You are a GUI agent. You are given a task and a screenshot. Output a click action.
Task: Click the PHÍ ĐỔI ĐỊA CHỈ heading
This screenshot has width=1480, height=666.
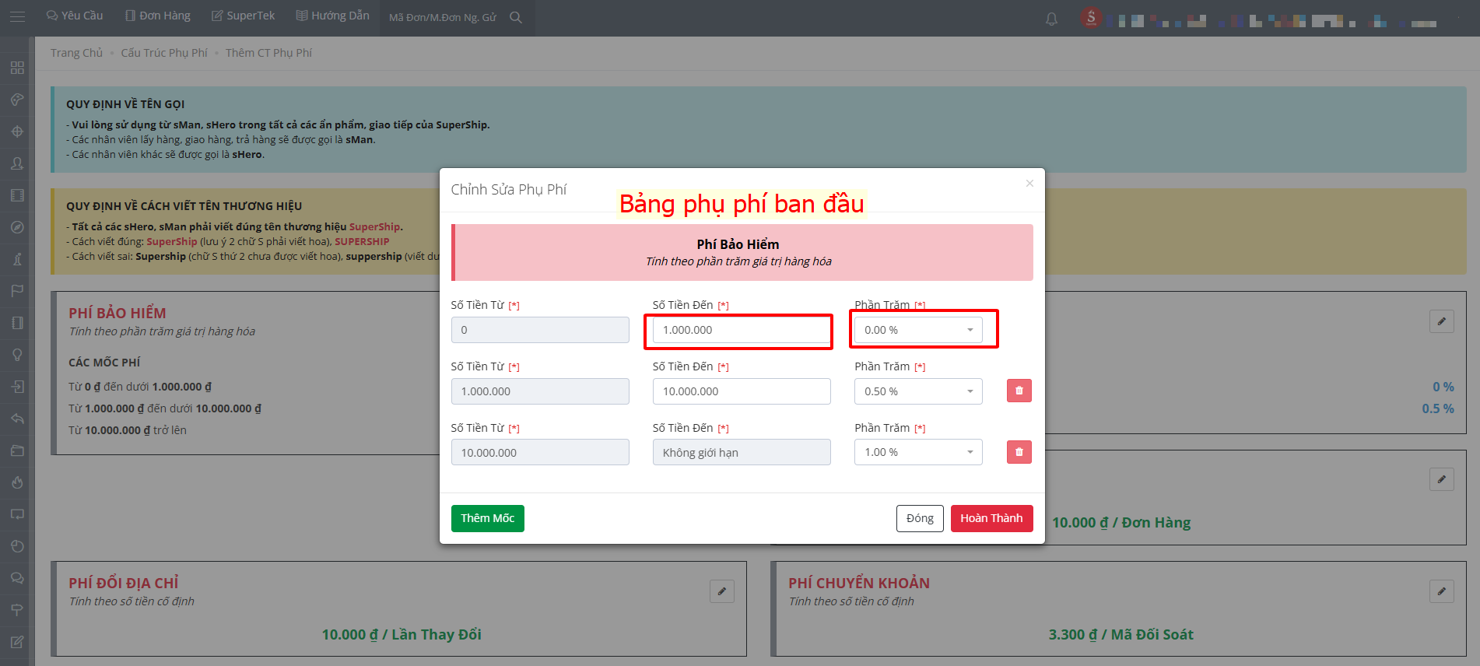click(124, 583)
